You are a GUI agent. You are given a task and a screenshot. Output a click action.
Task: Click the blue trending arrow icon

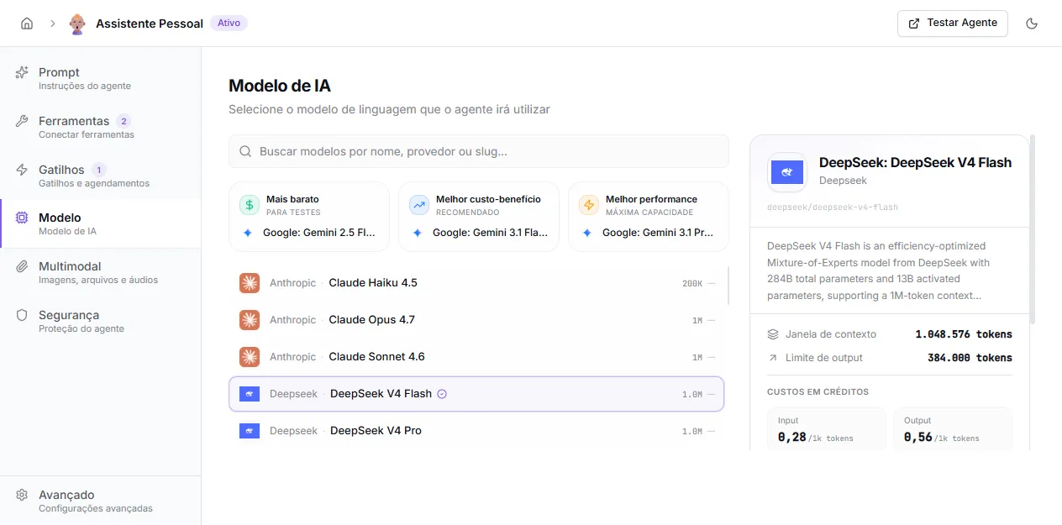coord(419,205)
